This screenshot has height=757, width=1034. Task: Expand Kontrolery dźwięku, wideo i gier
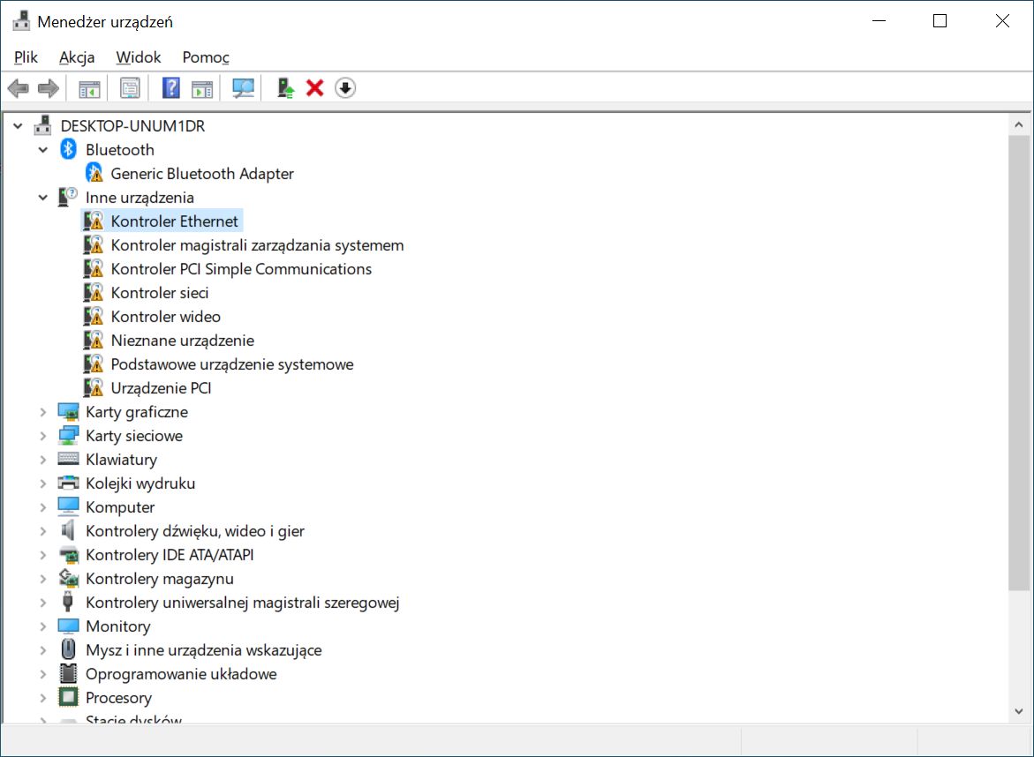pos(43,530)
